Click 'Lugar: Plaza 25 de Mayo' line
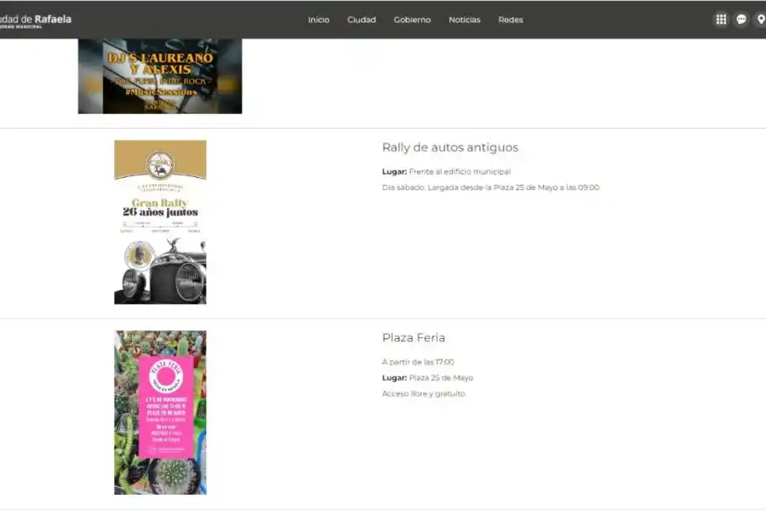766x511 pixels. click(427, 378)
